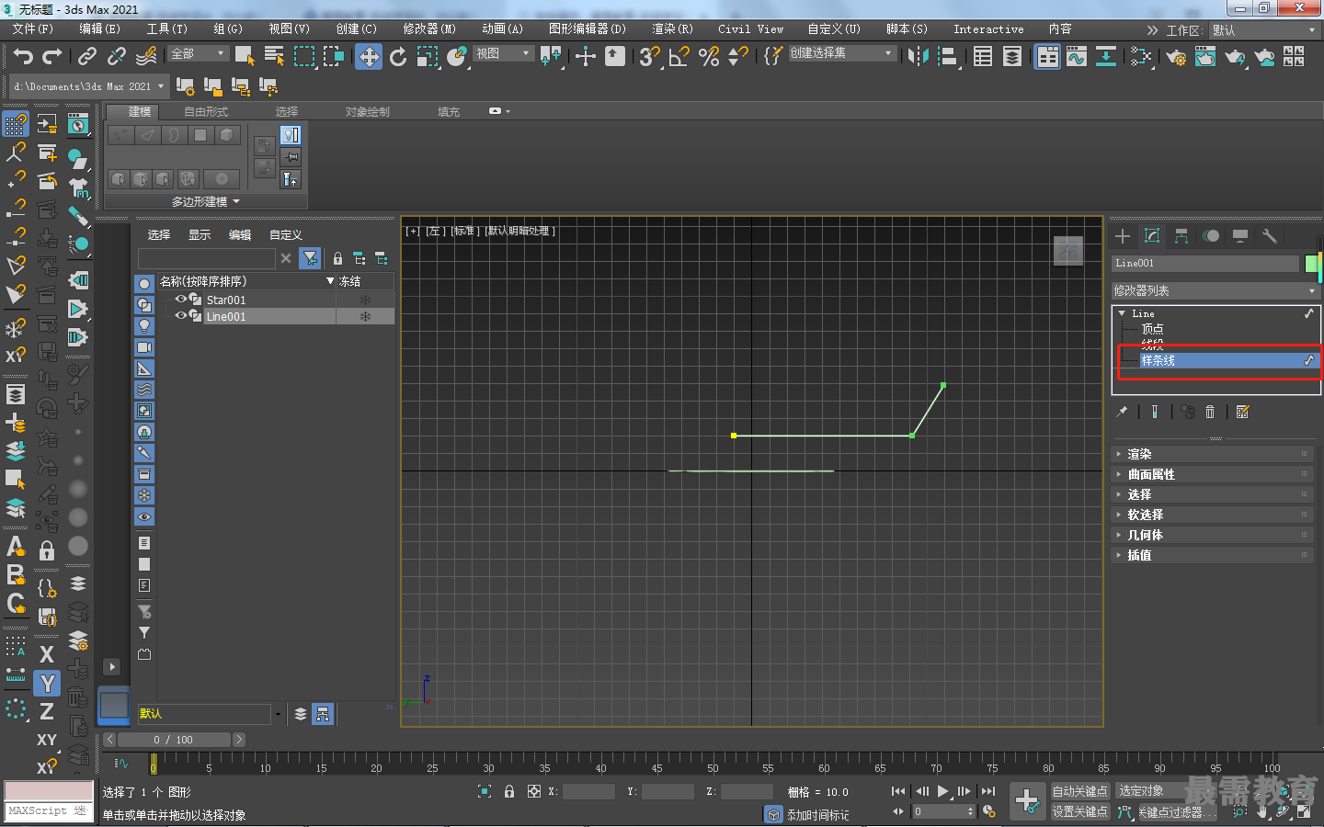Toggle visibility eye of Star001
The height and width of the screenshot is (827, 1324).
click(181, 300)
